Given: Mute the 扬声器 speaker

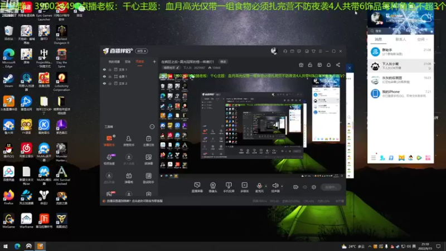Looking at the screenshot, I should 275,187.
